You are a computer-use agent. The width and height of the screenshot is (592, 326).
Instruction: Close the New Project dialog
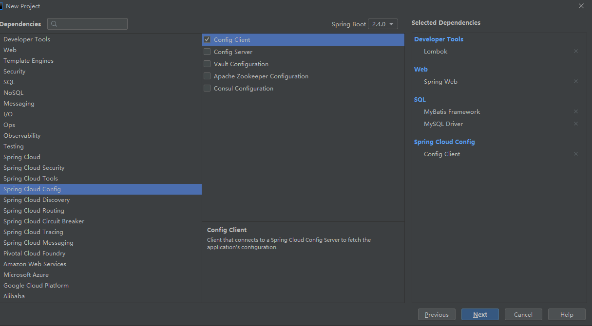(581, 6)
